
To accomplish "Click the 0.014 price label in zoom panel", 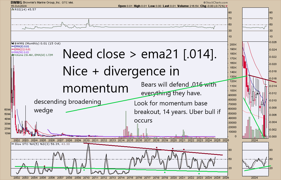I will (273, 86).
